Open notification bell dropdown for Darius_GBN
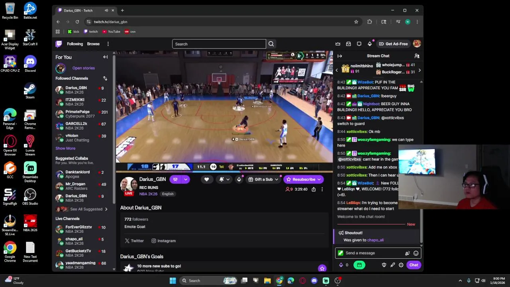510x287 pixels. point(224,179)
